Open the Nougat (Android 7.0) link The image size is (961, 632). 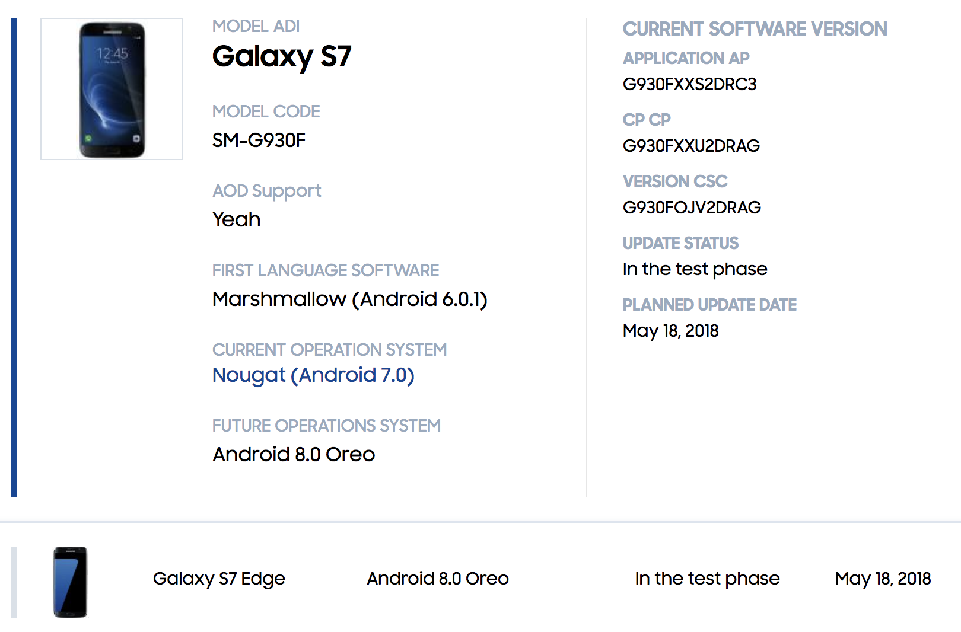click(313, 375)
